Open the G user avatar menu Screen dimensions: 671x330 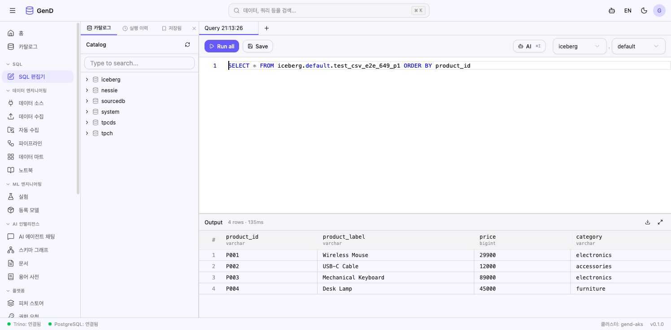tap(659, 11)
